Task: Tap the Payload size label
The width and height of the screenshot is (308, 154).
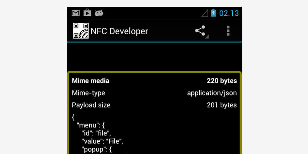Action: coord(91,105)
